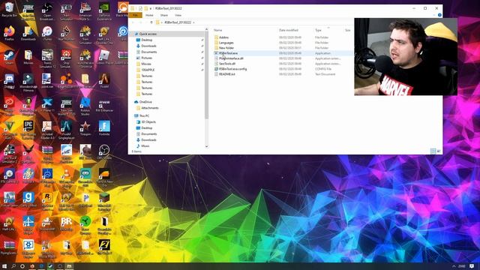Select the Movies folder on the desktop
This screenshot has width=480, height=270.
[28, 57]
